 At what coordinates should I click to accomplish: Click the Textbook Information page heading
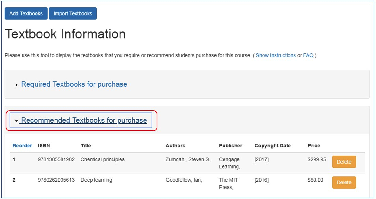(65, 34)
